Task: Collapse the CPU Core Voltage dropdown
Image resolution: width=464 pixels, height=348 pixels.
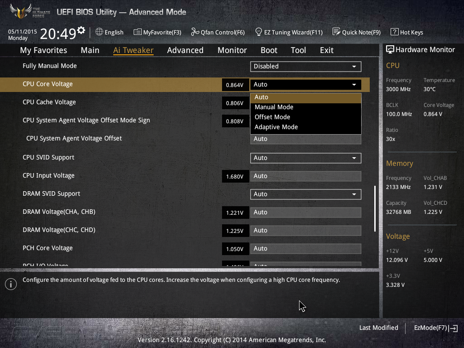Action: click(306, 85)
